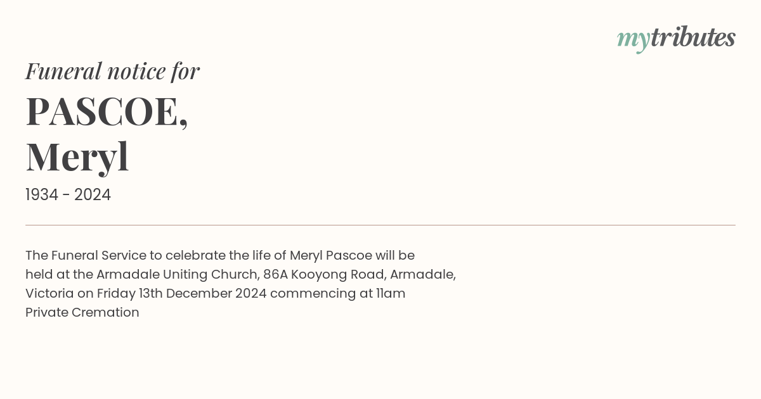Click "The Funeral Service" opening words
This screenshot has width=761, height=399.
point(86,255)
